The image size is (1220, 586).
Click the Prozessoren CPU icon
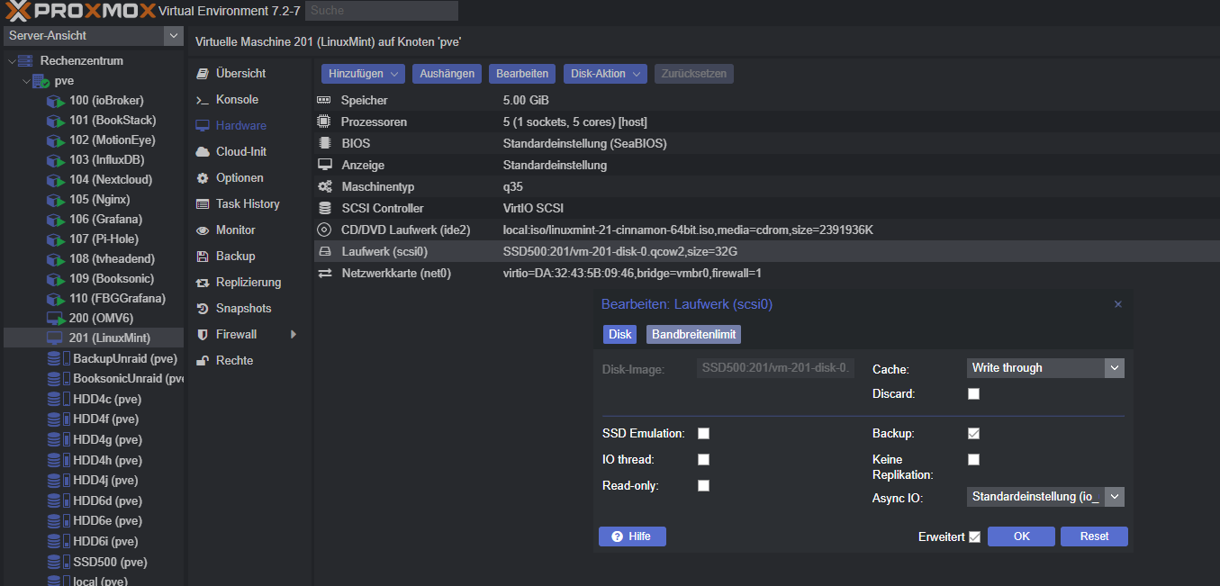coord(325,122)
